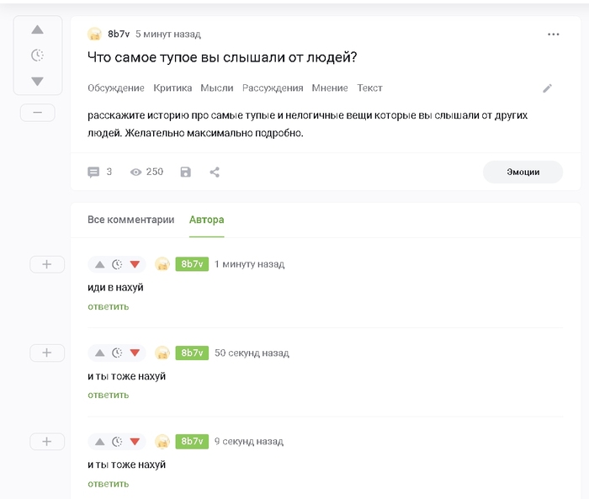This screenshot has width=589, height=499.
Task: Click the share icon under the post
Action: click(215, 173)
